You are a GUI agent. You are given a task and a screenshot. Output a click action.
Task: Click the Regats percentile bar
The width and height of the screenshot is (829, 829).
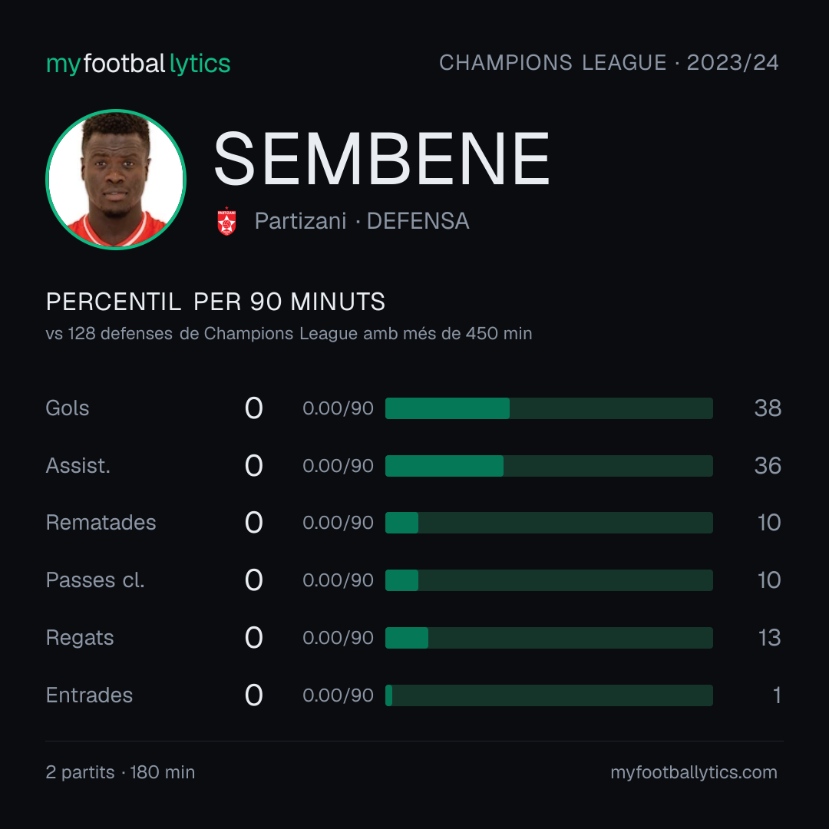coord(549,638)
